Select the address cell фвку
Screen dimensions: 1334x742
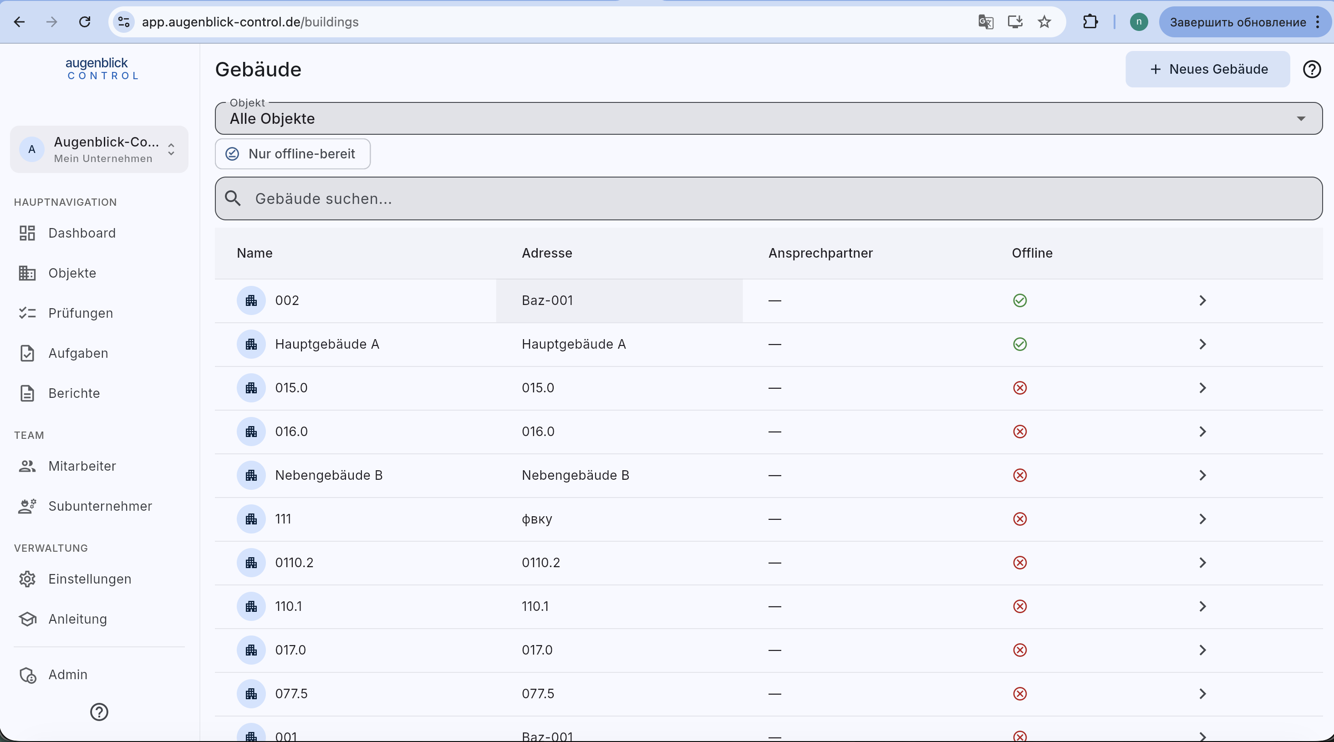[x=619, y=519]
